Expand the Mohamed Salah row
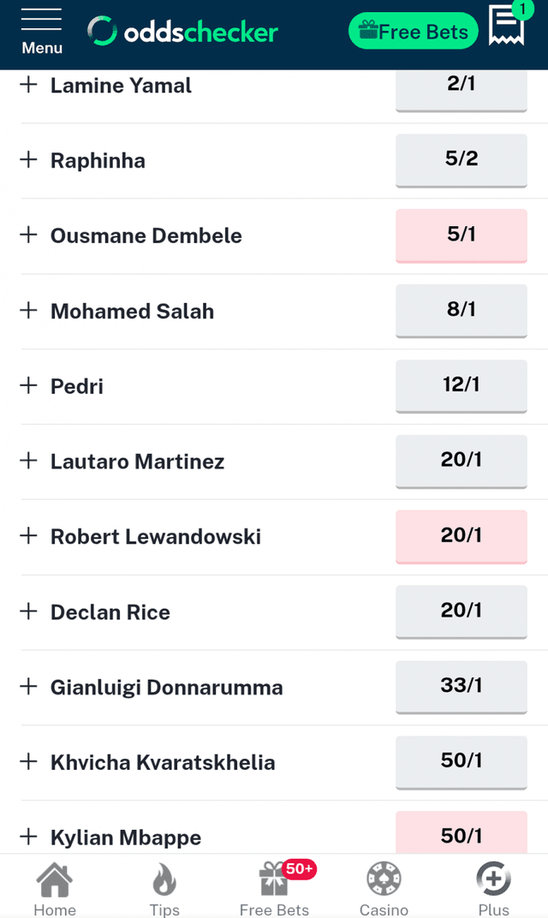Screen dimensions: 548x918 point(29,311)
